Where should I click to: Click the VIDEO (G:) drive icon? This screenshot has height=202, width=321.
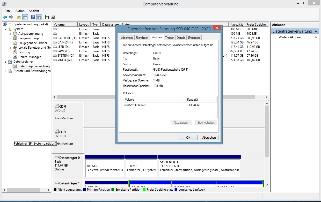pos(55,60)
